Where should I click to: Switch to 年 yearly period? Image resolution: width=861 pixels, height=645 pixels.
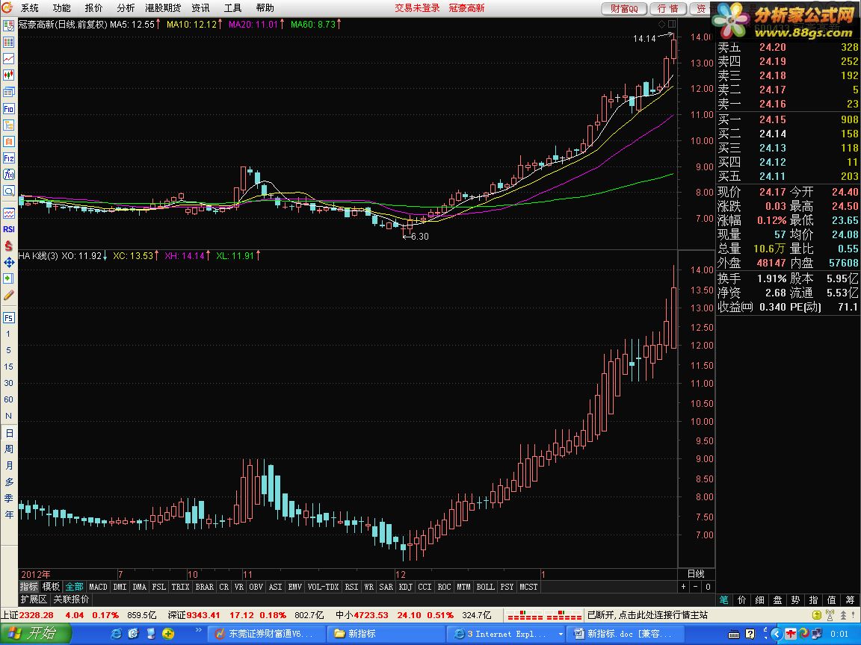click(x=9, y=515)
